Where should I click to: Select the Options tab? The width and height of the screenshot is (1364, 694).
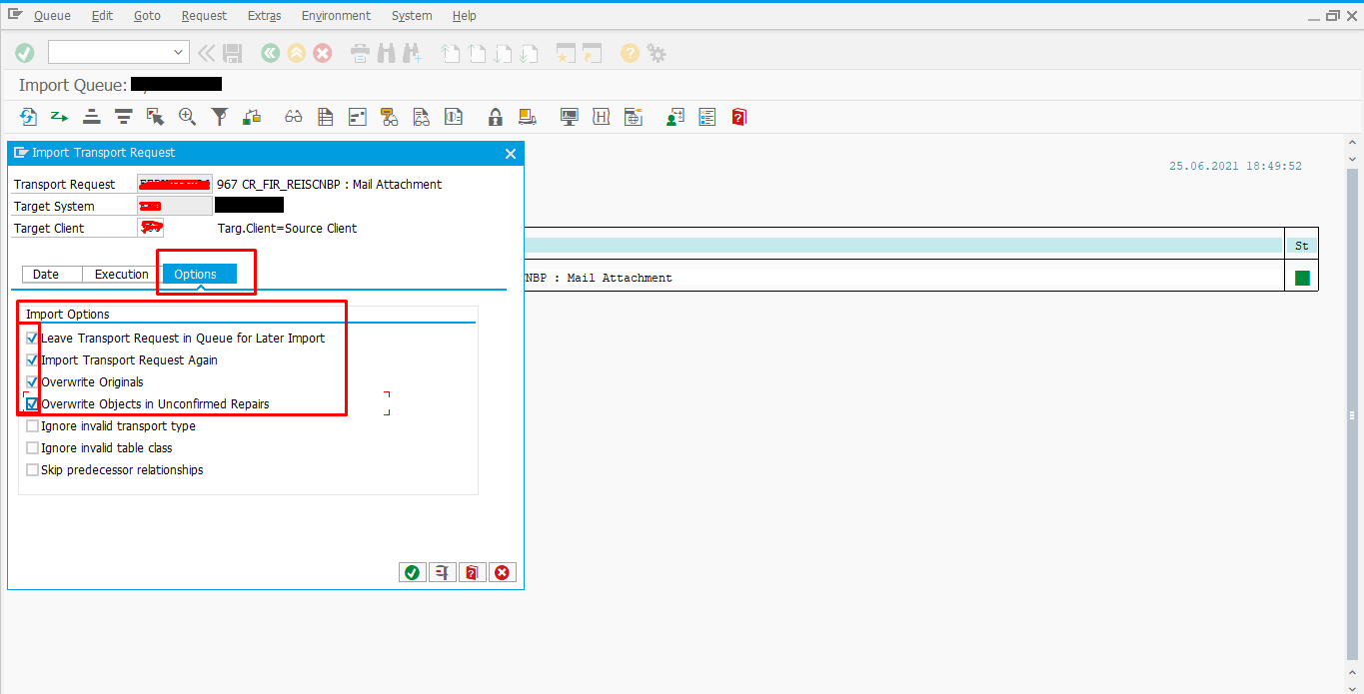[x=200, y=275]
